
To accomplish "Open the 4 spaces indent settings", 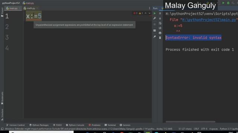I will pos(213,129).
